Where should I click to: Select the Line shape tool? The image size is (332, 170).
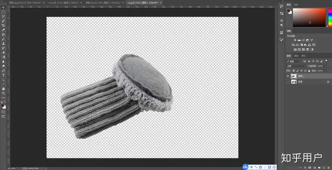[3, 85]
